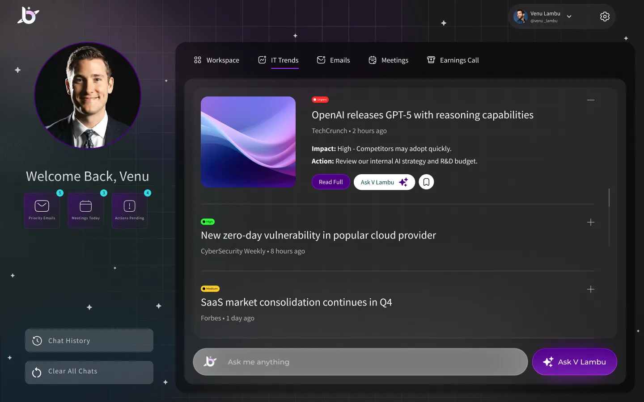Select the IT Trends tab
Screen dimensions: 644x402
click(x=278, y=60)
